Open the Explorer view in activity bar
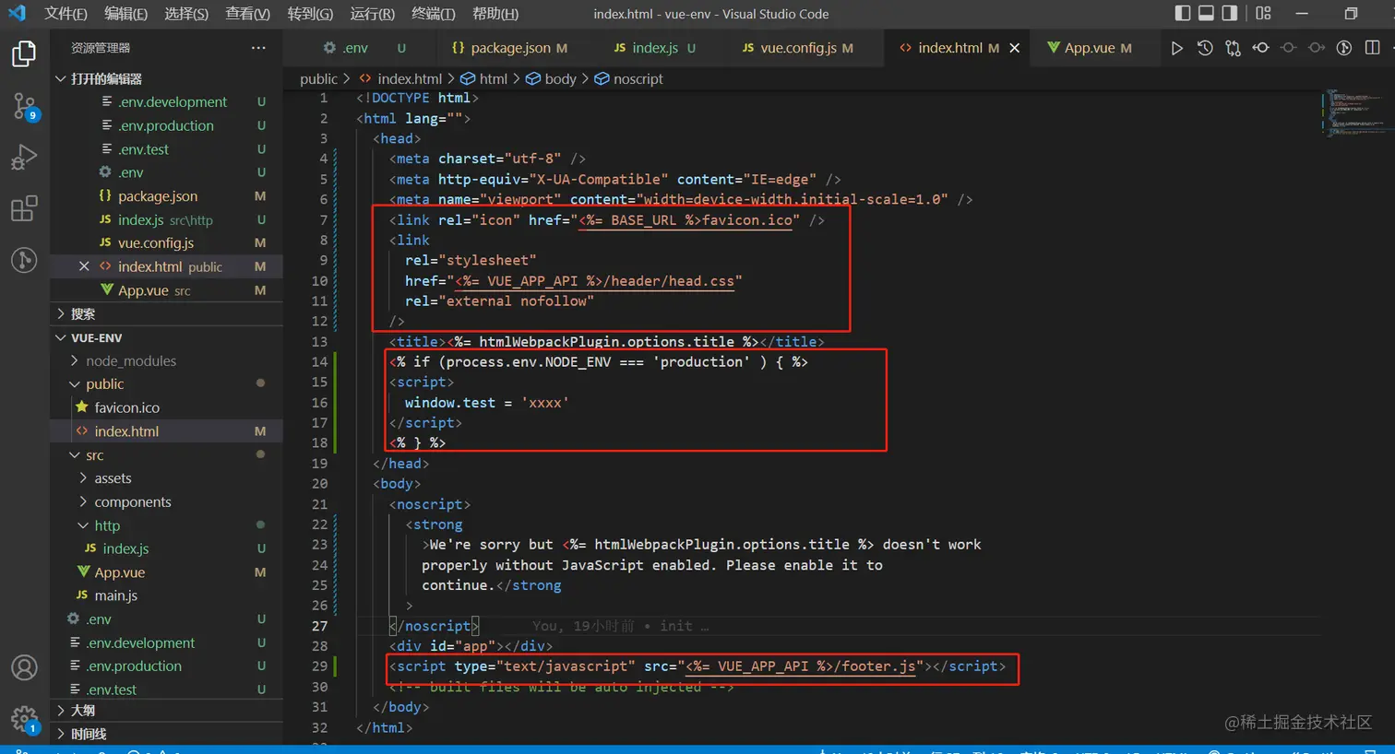 click(24, 54)
